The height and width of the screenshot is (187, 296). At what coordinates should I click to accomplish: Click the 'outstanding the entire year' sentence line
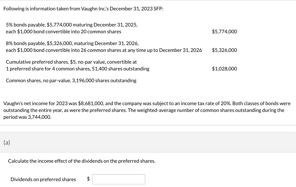(x=144, y=110)
